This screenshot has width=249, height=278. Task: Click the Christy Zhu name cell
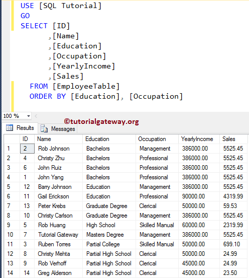click(59, 158)
